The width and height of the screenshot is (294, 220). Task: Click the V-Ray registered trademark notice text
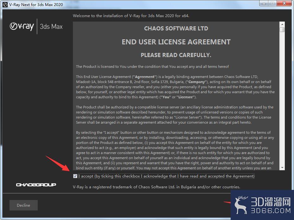click(157, 187)
